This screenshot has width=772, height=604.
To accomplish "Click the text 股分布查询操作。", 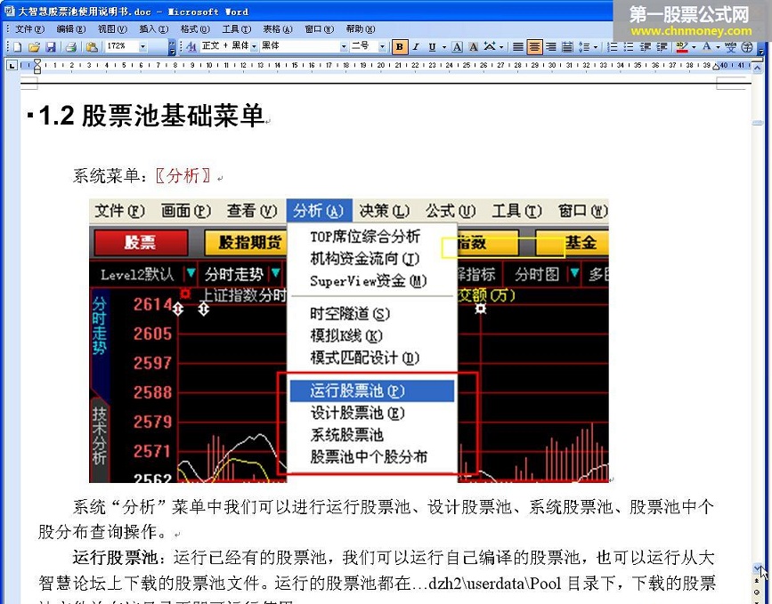I will pos(104,532).
